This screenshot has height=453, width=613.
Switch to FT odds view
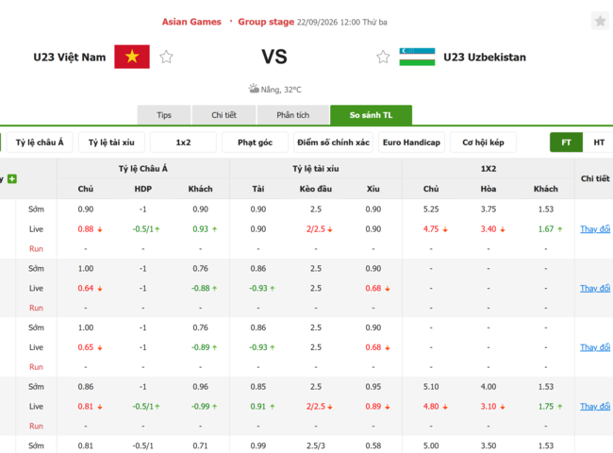pos(566,143)
